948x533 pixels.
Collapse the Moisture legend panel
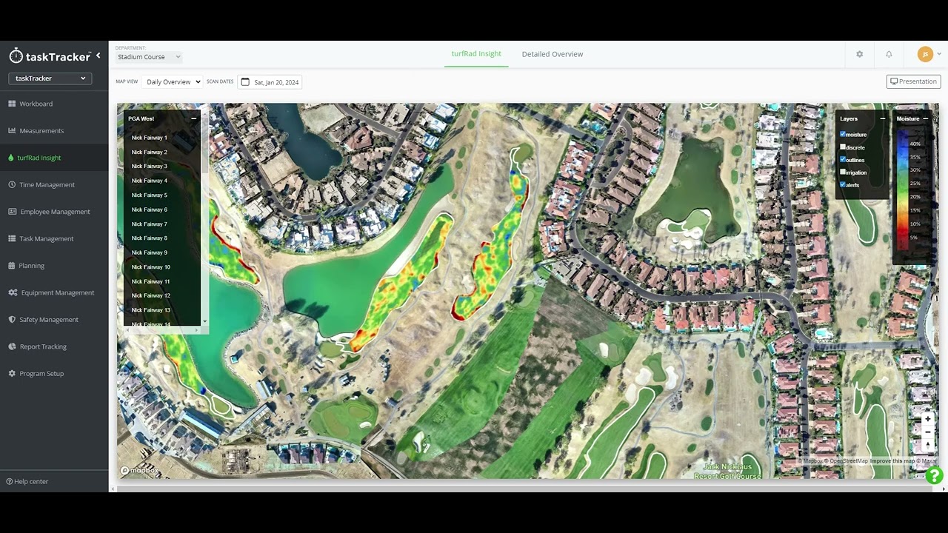[x=925, y=118]
